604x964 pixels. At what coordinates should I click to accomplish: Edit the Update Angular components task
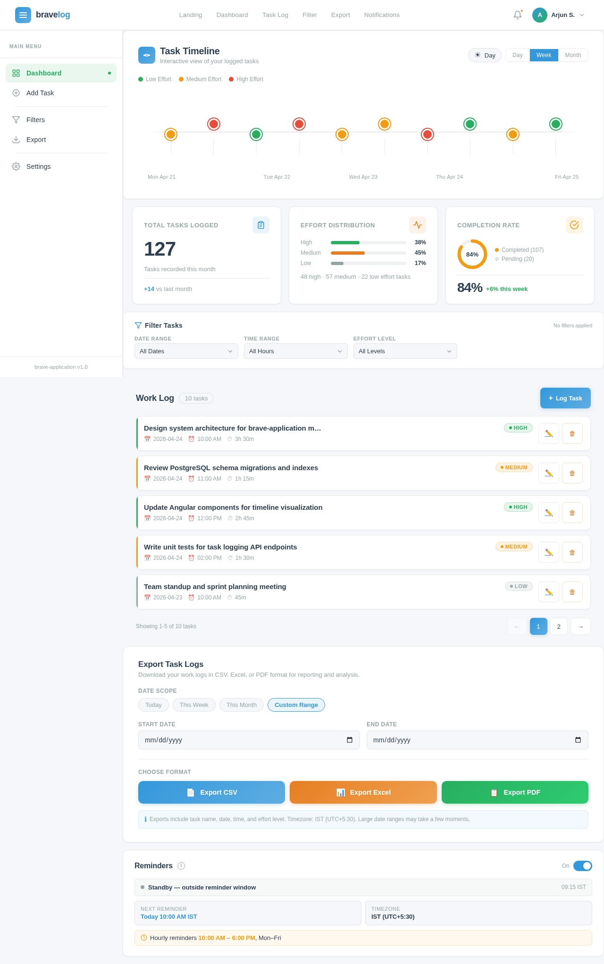click(549, 513)
